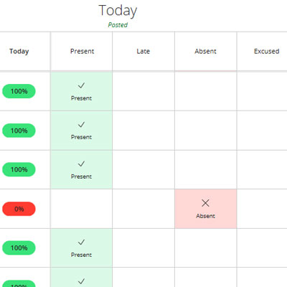Click the Today column header
The image size is (287, 287).
pos(19,51)
